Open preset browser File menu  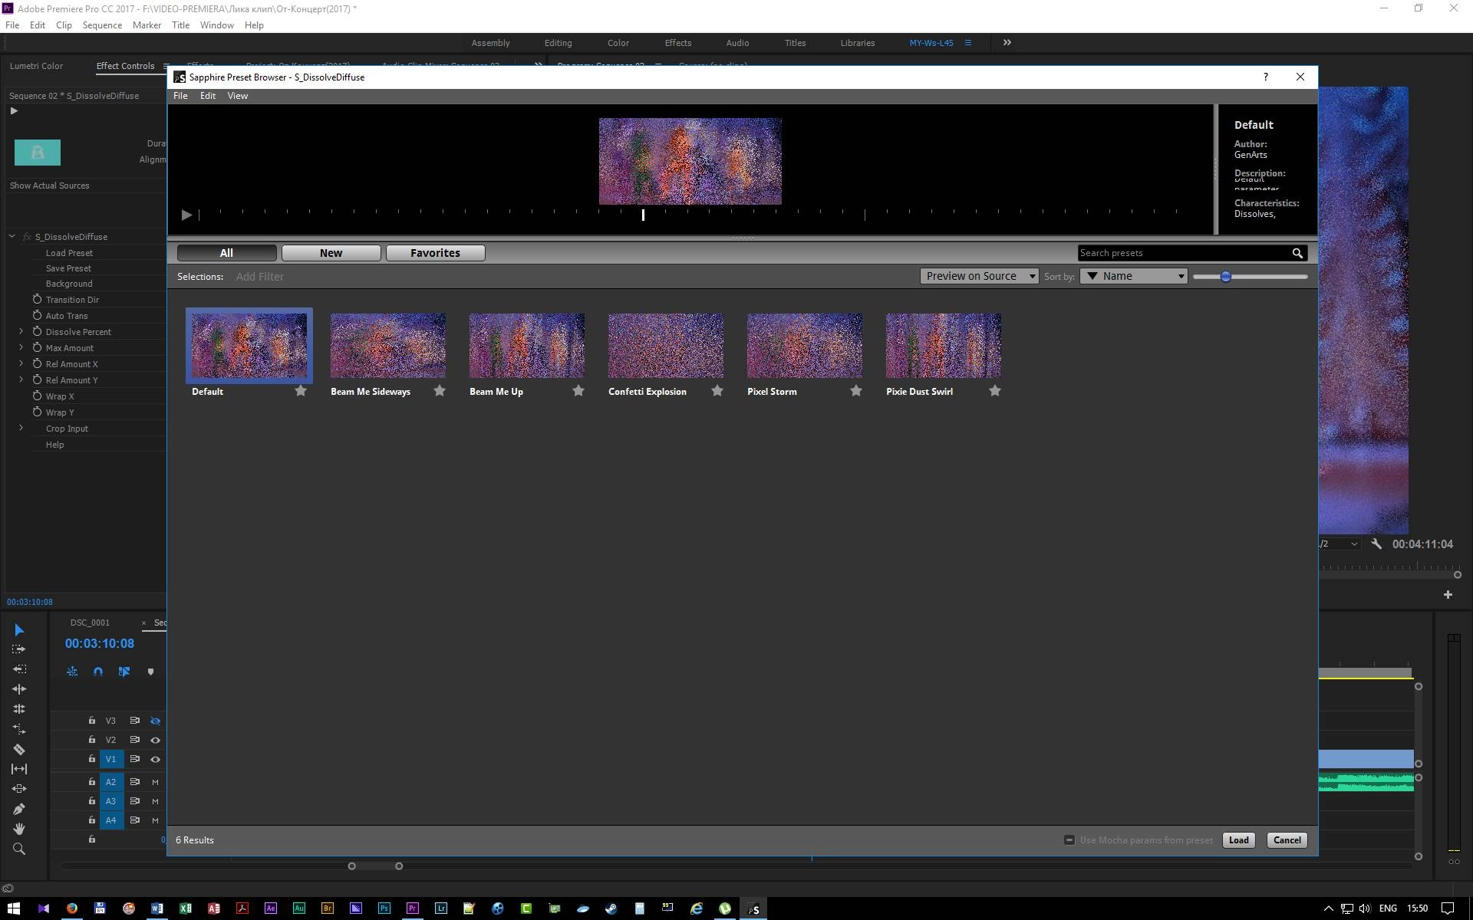tap(180, 96)
